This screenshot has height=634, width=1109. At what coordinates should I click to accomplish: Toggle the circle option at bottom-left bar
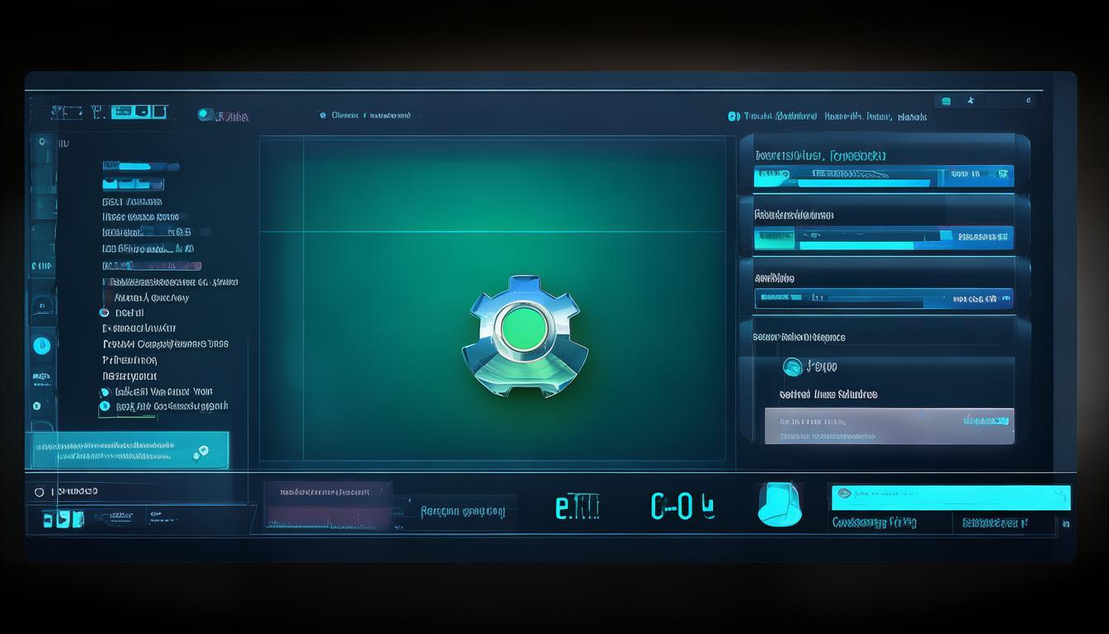point(39,492)
